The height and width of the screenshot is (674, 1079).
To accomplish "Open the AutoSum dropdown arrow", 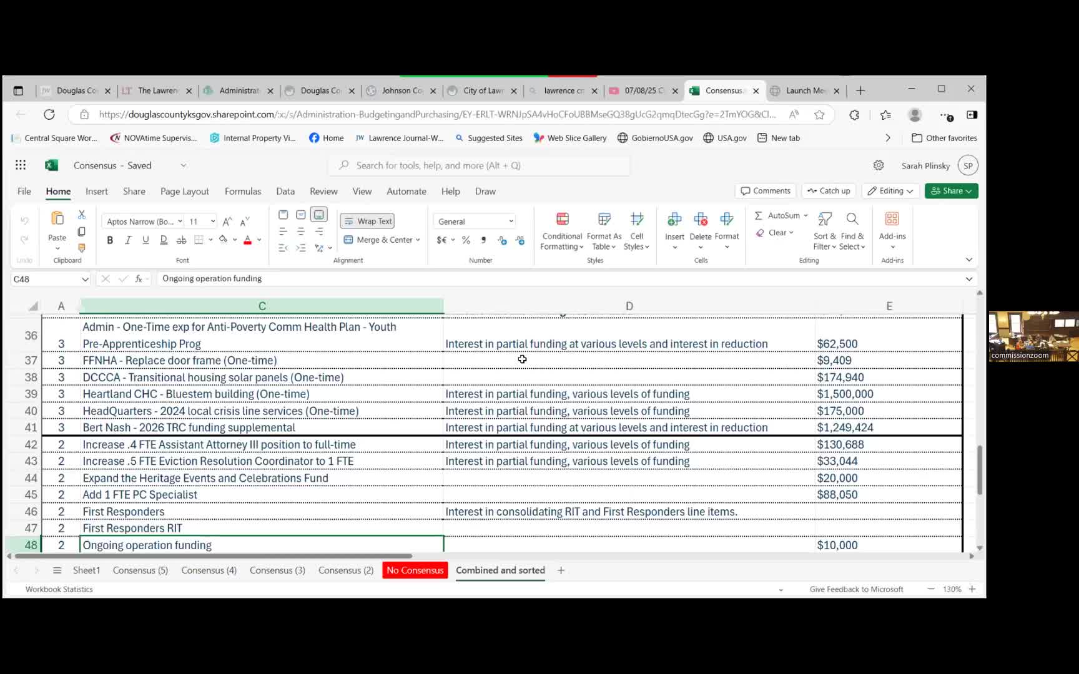I will pyautogui.click(x=806, y=215).
